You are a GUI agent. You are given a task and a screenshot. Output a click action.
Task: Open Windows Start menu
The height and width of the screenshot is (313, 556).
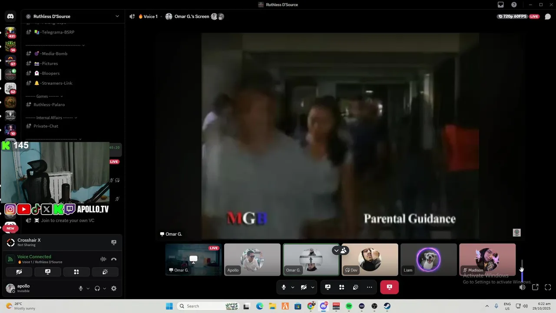(x=169, y=306)
